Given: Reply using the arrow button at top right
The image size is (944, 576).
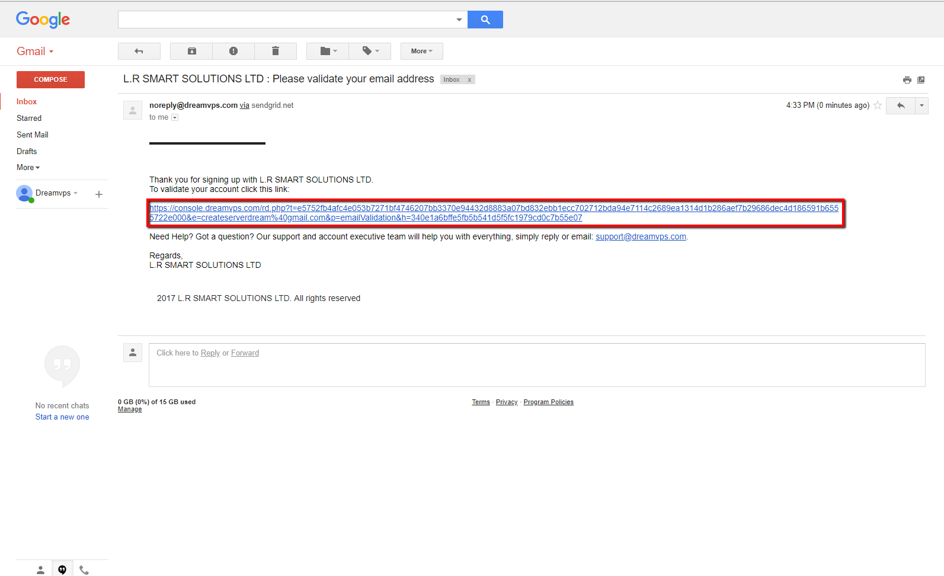Looking at the screenshot, I should coord(901,105).
